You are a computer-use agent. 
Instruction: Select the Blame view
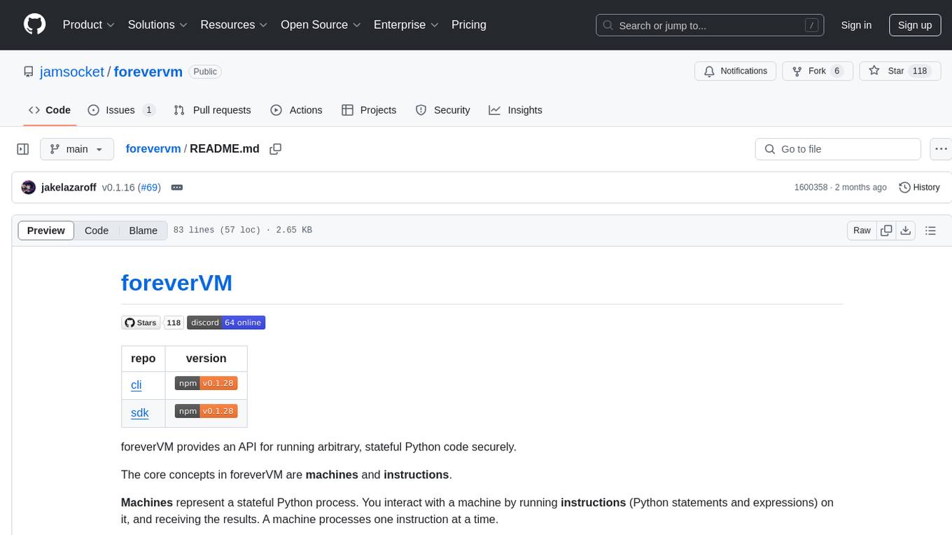pyautogui.click(x=143, y=230)
